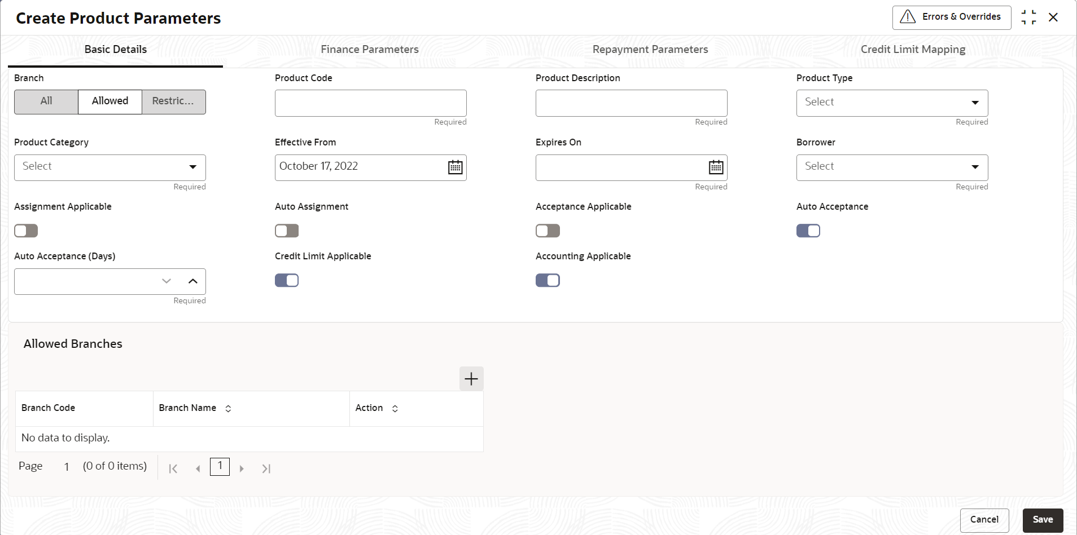Viewport: 1077px width, 535px height.
Task: Open Errors & Overrides
Action: (x=951, y=17)
